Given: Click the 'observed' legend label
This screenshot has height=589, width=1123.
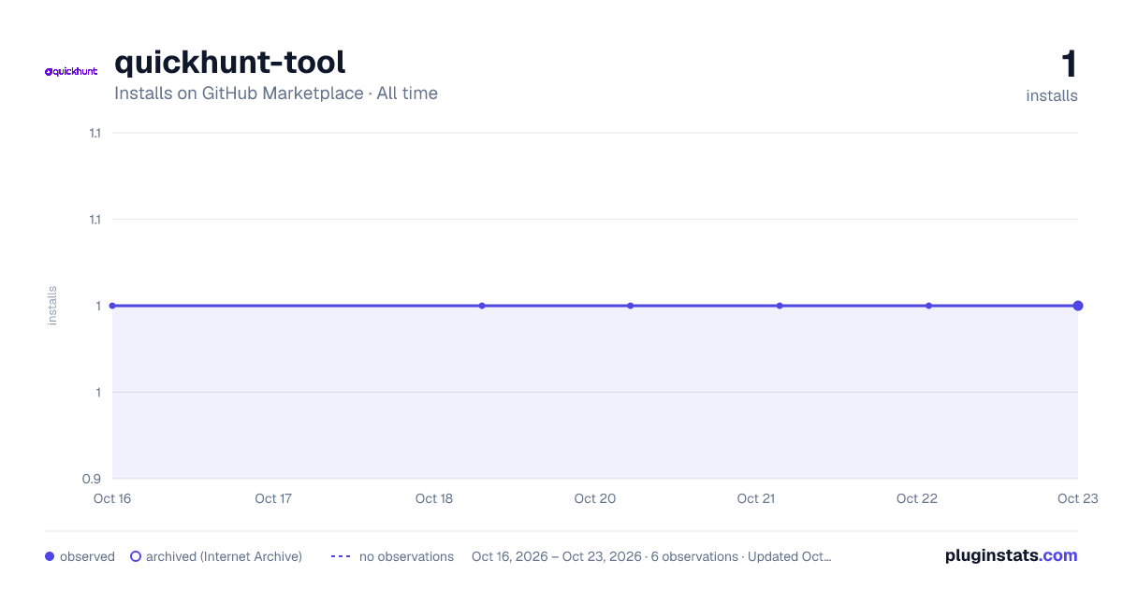Looking at the screenshot, I should 87,556.
